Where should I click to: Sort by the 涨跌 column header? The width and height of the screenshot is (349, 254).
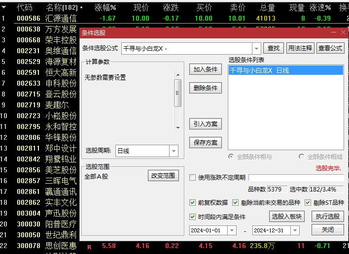tap(171, 8)
